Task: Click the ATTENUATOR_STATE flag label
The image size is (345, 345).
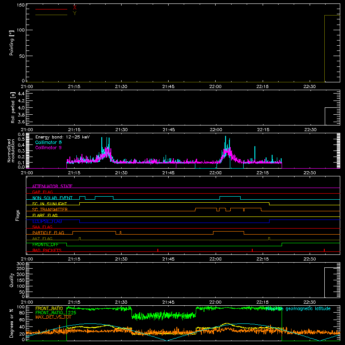Action: 52,186
